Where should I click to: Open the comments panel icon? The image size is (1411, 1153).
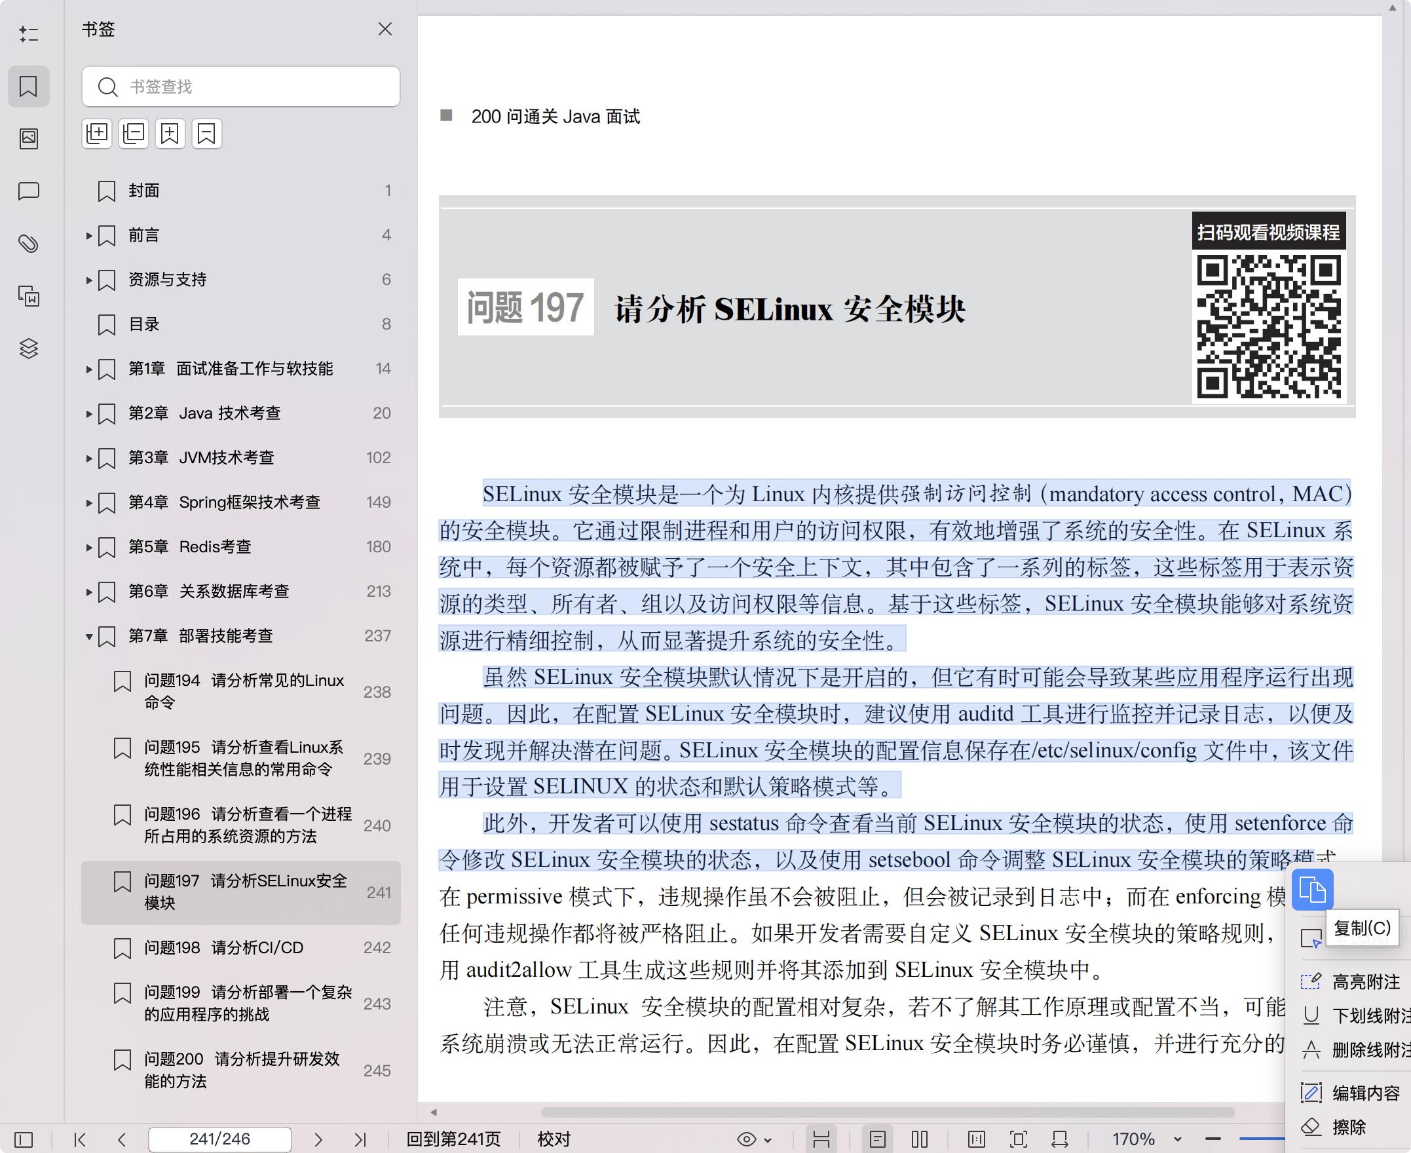(x=29, y=191)
